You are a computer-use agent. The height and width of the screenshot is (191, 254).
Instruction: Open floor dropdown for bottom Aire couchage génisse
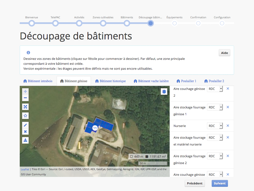coord(215,174)
